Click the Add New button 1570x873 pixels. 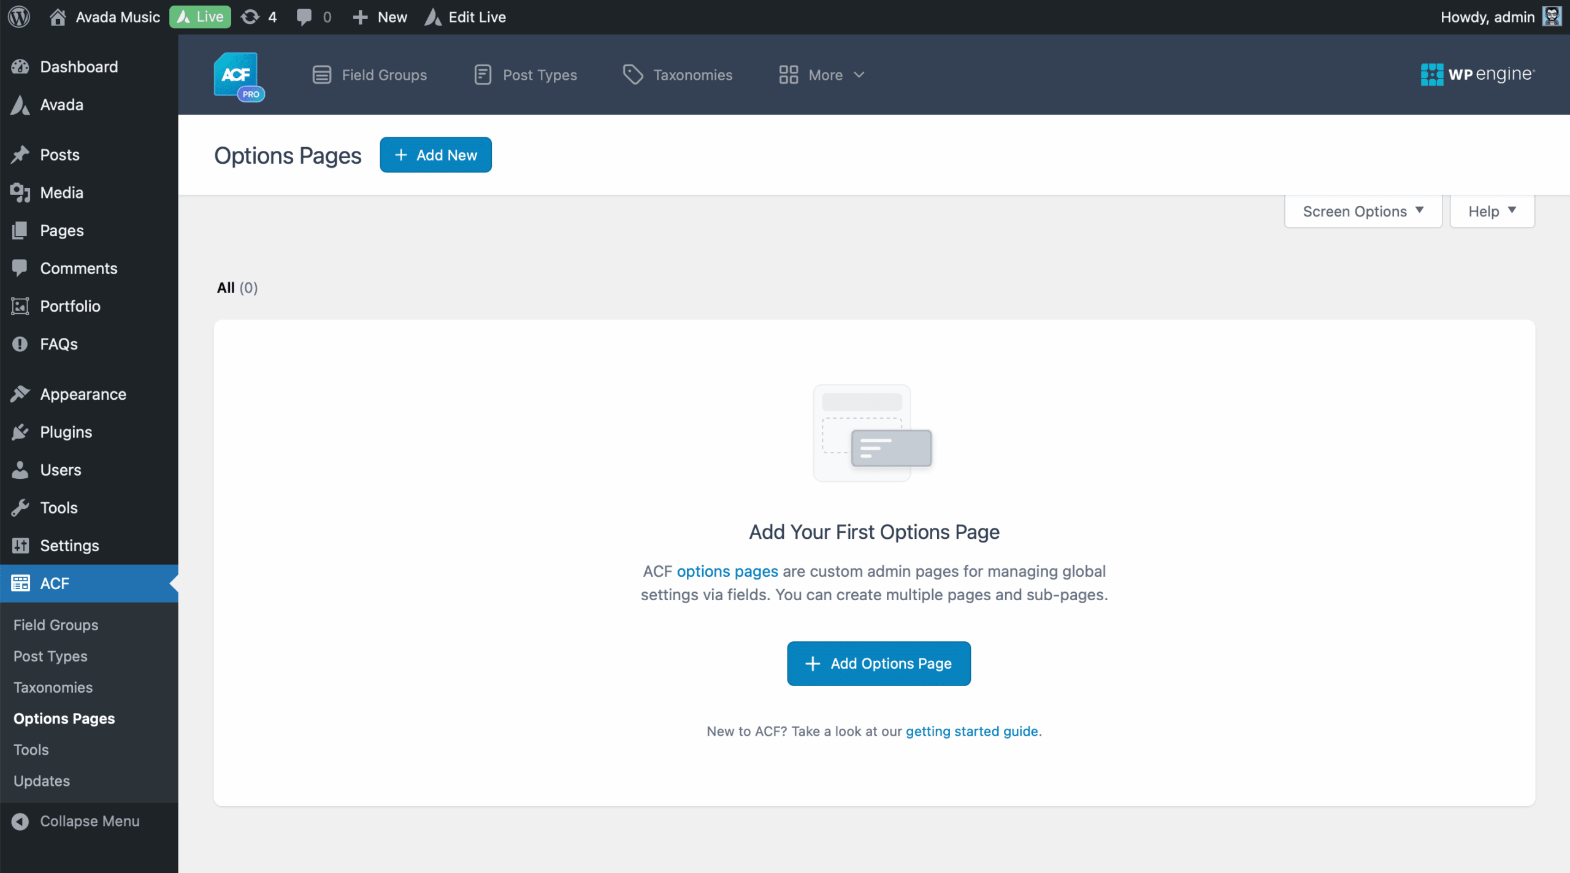click(x=435, y=154)
